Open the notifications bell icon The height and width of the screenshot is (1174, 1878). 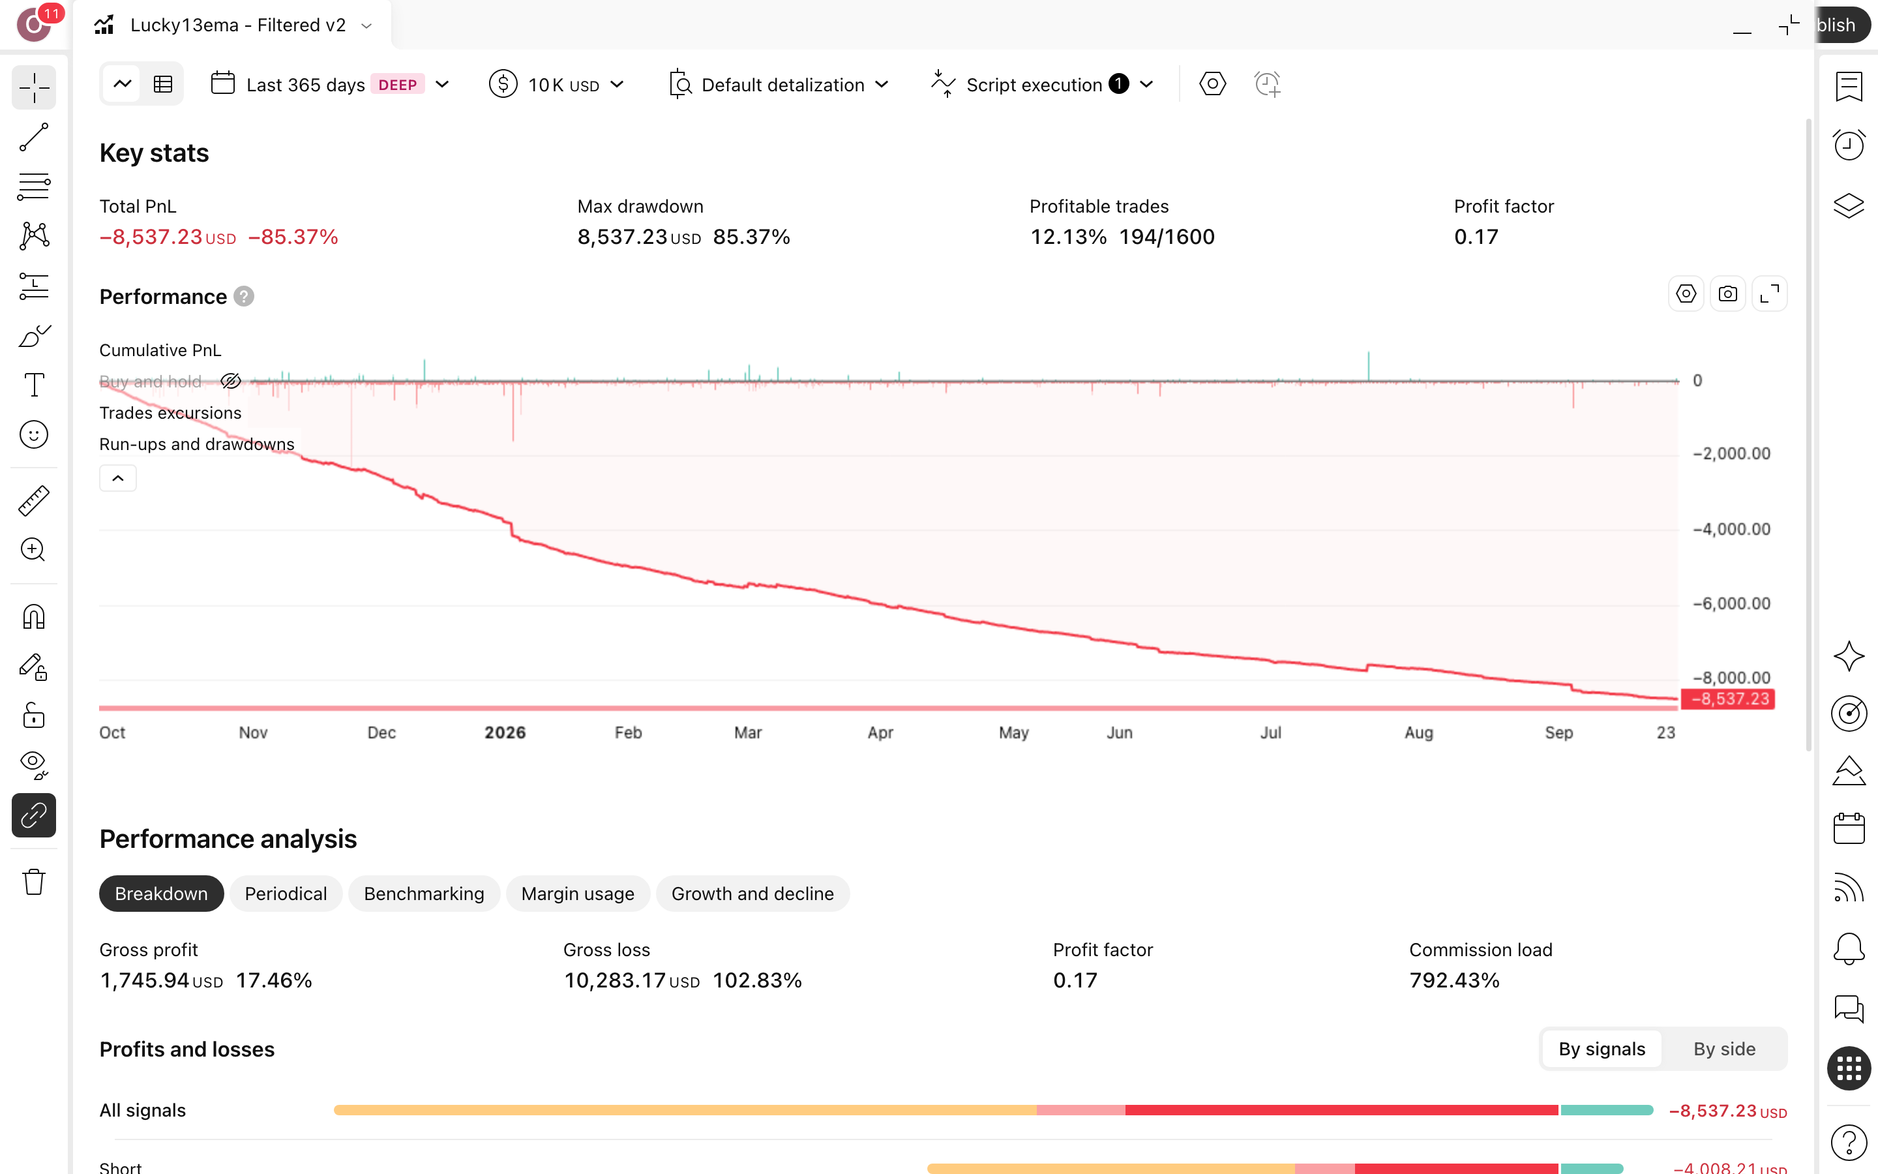[1849, 948]
